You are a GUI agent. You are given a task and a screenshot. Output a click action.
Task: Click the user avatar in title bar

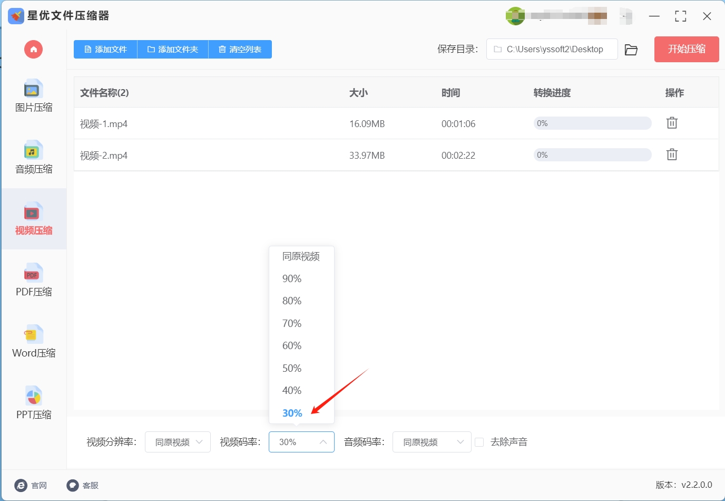pos(515,16)
